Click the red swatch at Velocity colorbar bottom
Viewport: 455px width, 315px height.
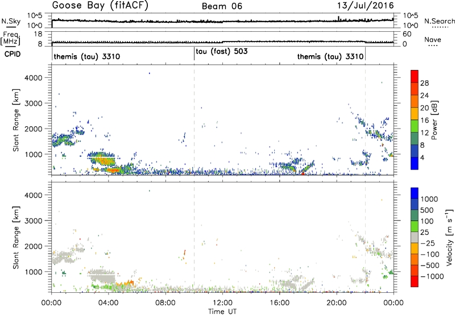click(415, 281)
